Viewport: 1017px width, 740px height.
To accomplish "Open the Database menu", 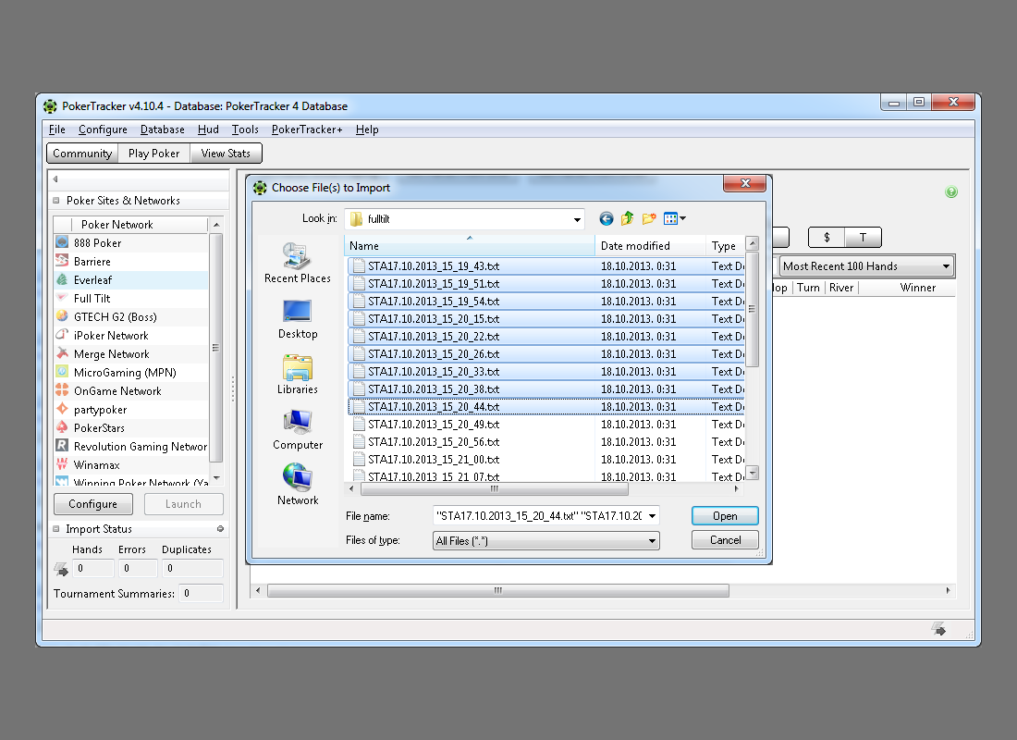I will click(162, 129).
